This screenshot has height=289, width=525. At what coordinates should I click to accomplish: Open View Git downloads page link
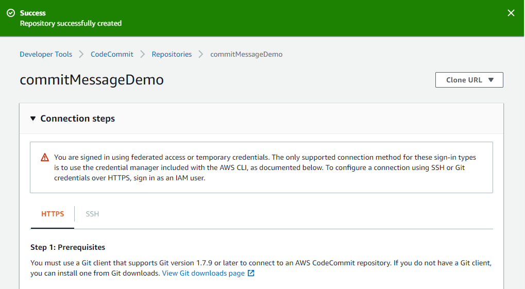[203, 273]
